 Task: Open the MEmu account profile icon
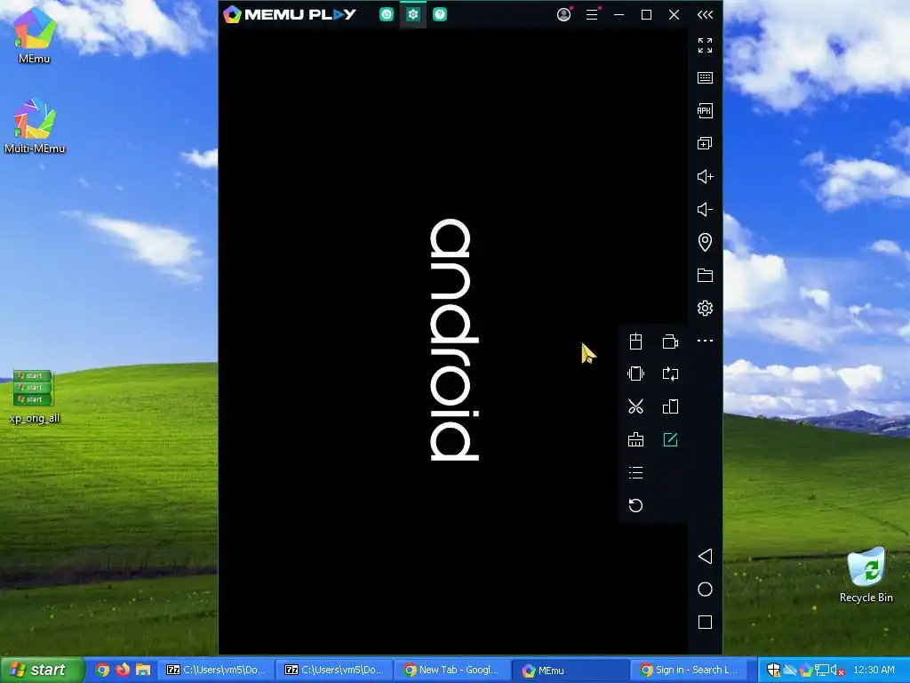563,14
